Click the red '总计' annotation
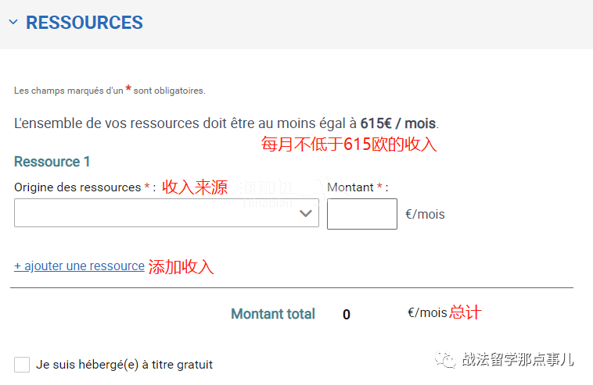This screenshot has width=593, height=385. coord(465,312)
